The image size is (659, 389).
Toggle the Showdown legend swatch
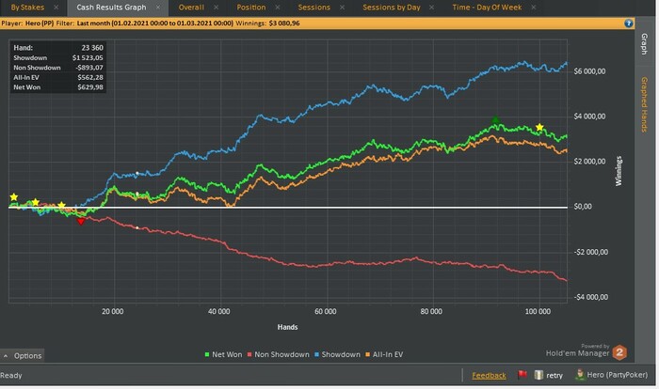[x=316, y=354]
